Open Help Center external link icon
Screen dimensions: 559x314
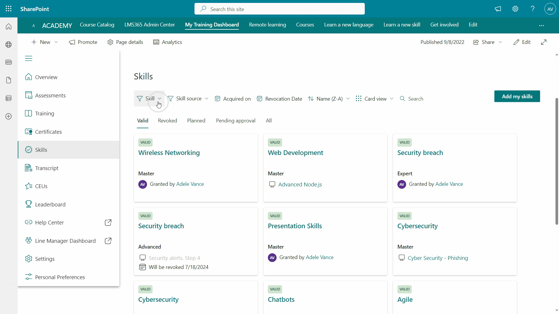point(108,222)
